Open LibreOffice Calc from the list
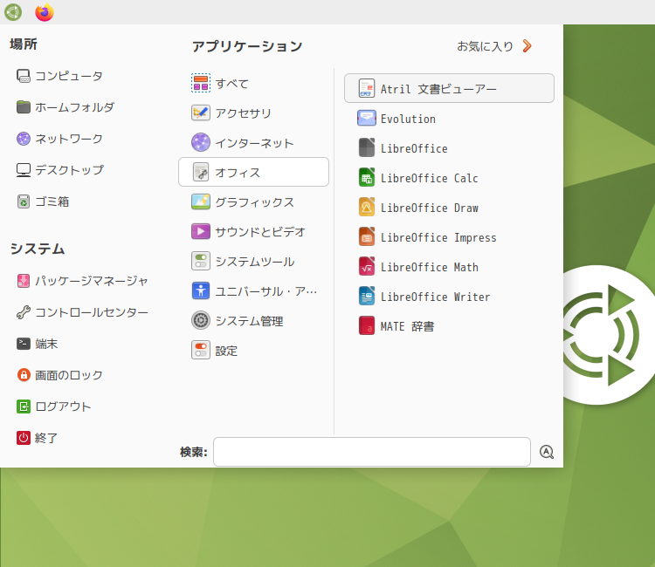 pos(449,178)
